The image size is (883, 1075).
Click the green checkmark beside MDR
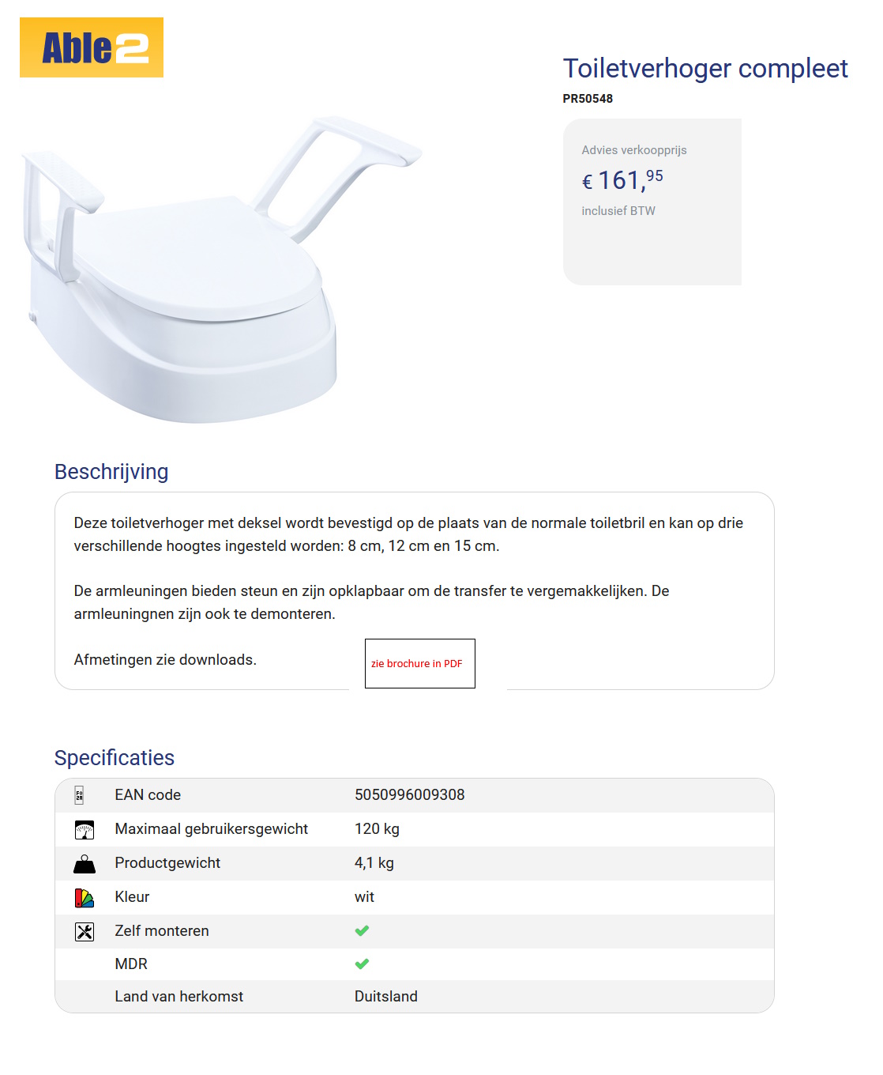click(362, 964)
